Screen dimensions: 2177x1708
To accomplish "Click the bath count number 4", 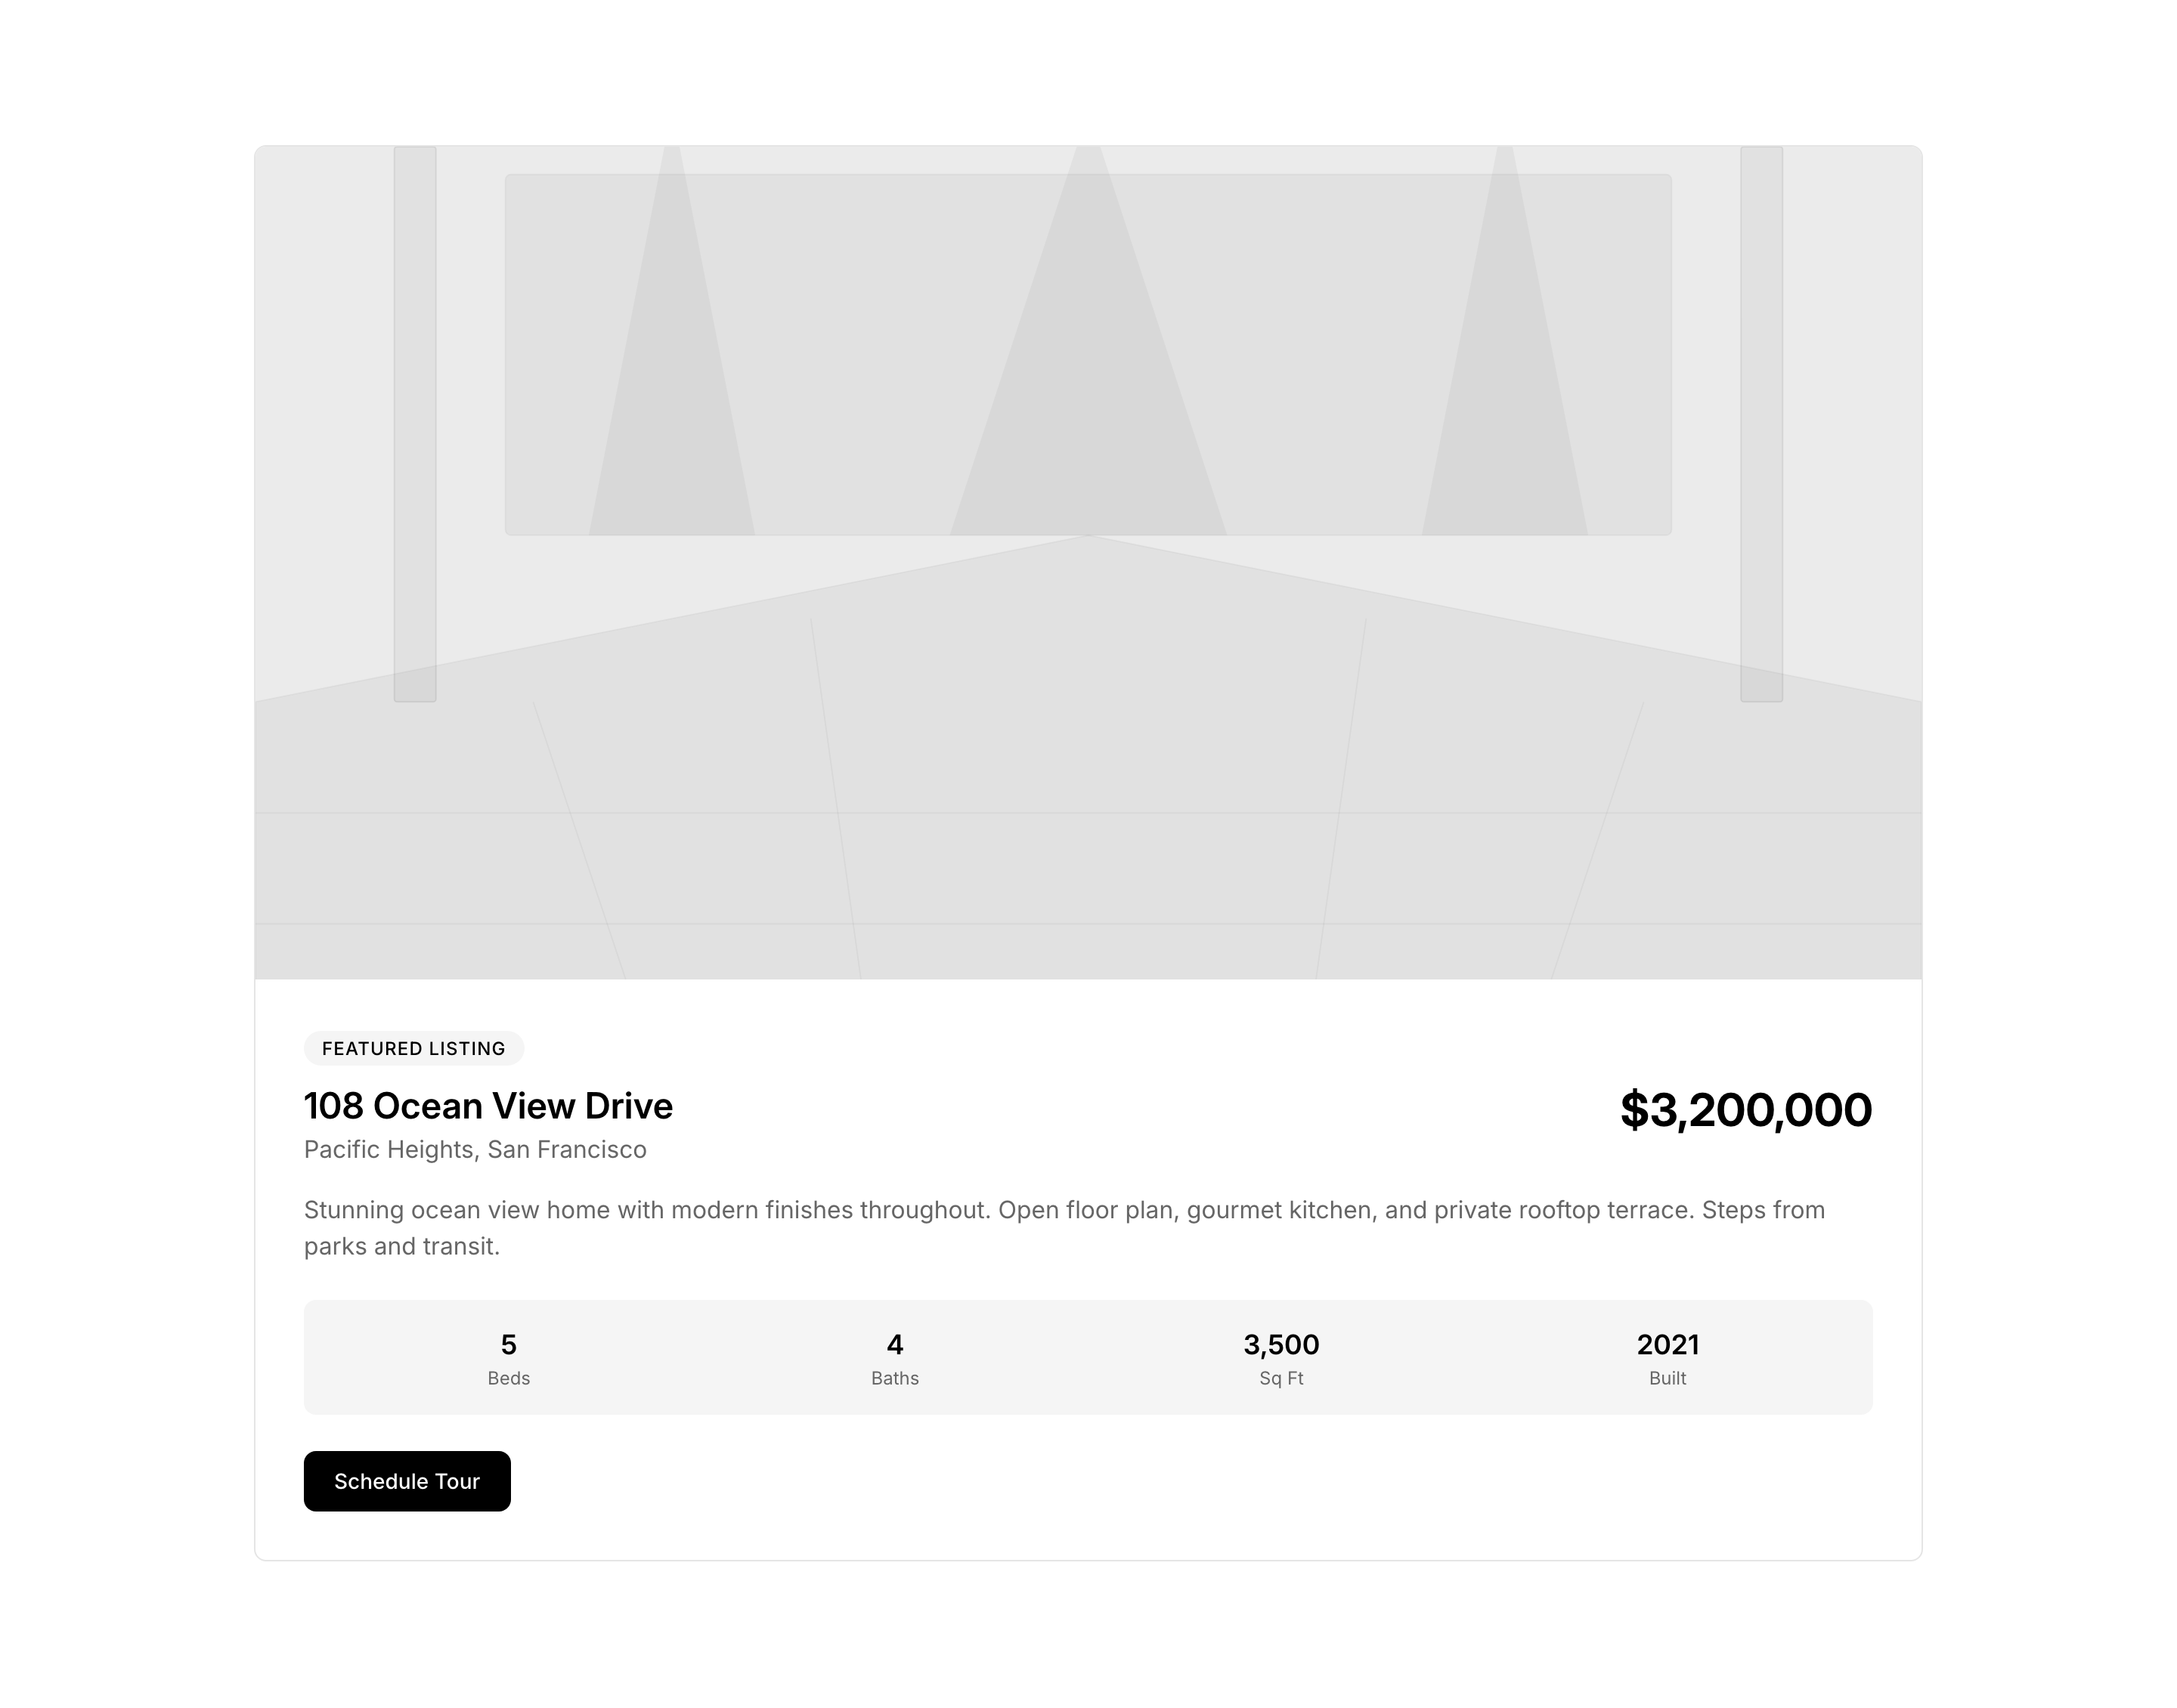I will coord(895,1344).
